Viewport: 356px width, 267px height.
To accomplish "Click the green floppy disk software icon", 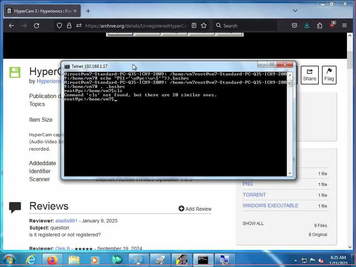I will (15, 72).
